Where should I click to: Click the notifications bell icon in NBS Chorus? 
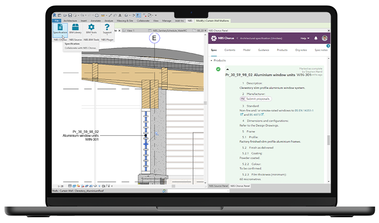pyautogui.click(x=316, y=38)
